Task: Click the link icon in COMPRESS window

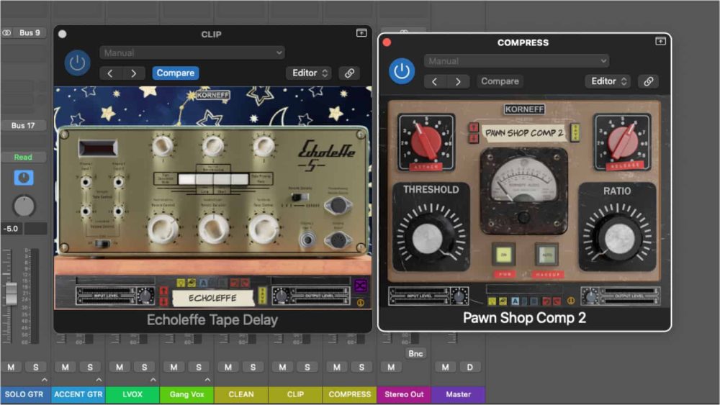Action: 649,81
